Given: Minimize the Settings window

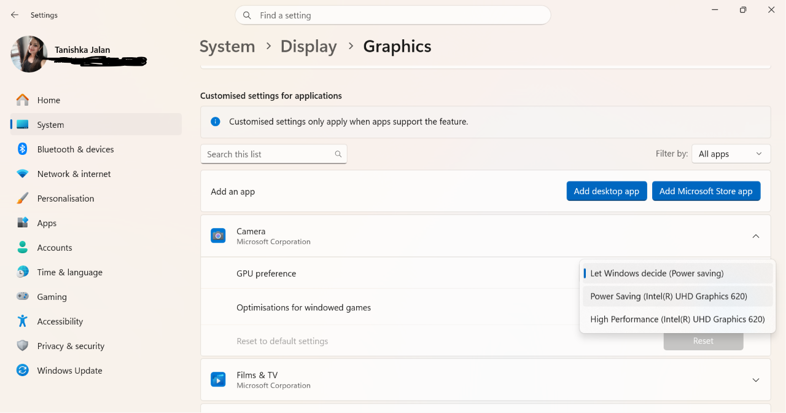Looking at the screenshot, I should 715,10.
